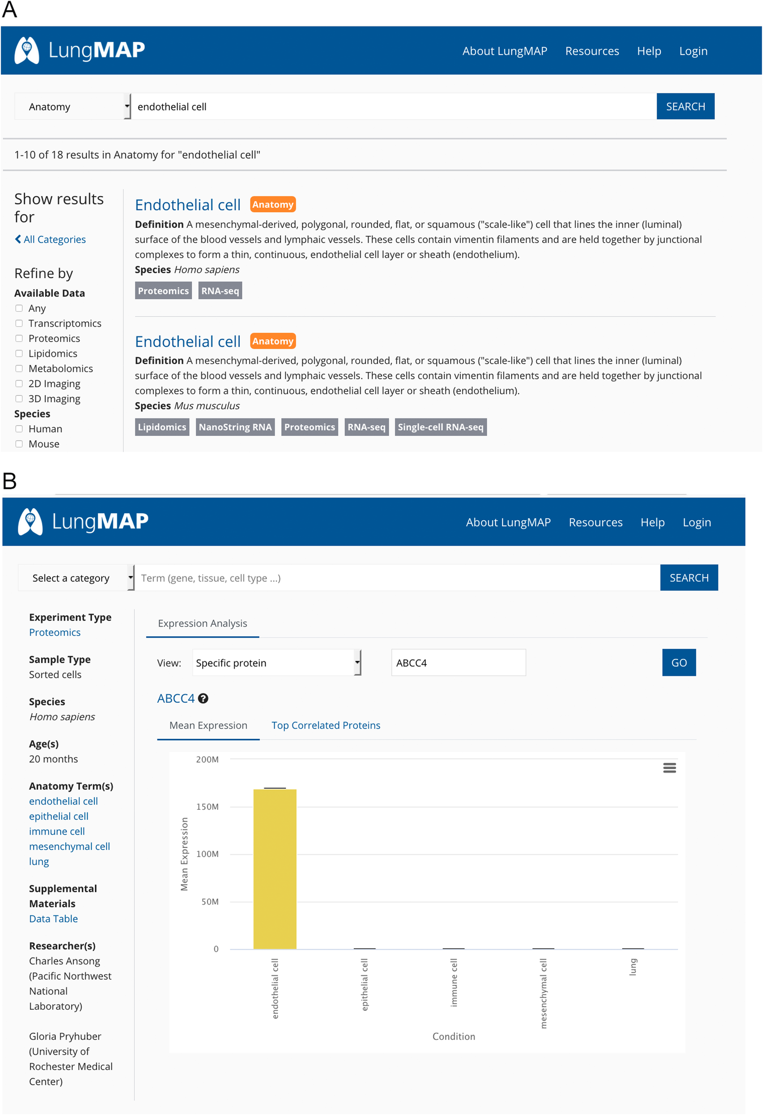This screenshot has height=1115, width=763.
Task: Open the Anatomy category dropdown
Action: (72, 107)
